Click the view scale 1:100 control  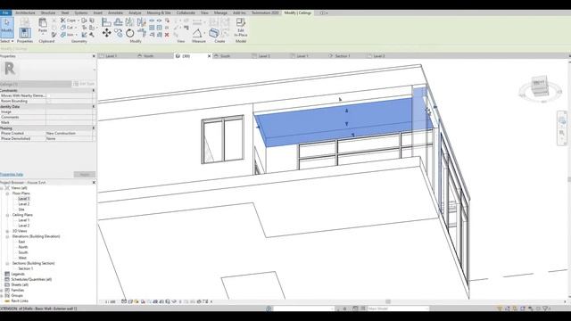[111, 301]
